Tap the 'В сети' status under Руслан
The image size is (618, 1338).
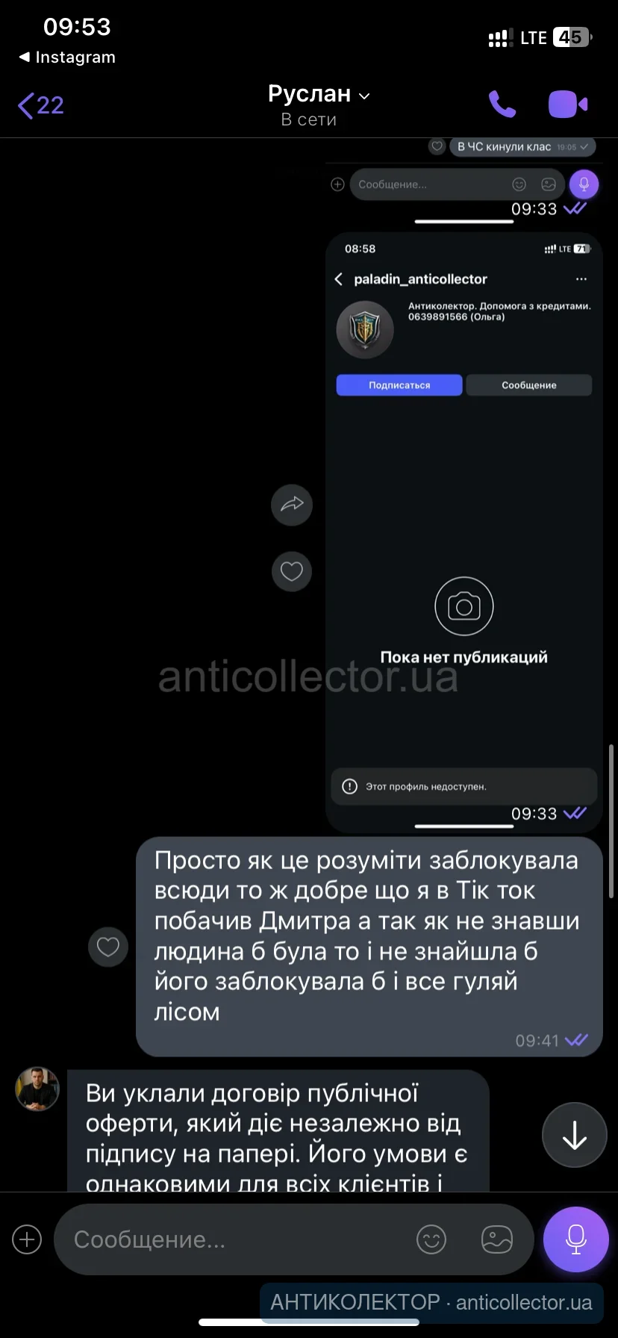(309, 119)
